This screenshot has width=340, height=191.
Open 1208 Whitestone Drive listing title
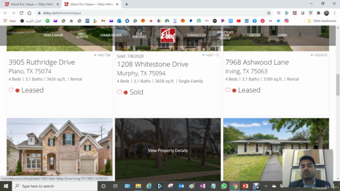click(152, 64)
